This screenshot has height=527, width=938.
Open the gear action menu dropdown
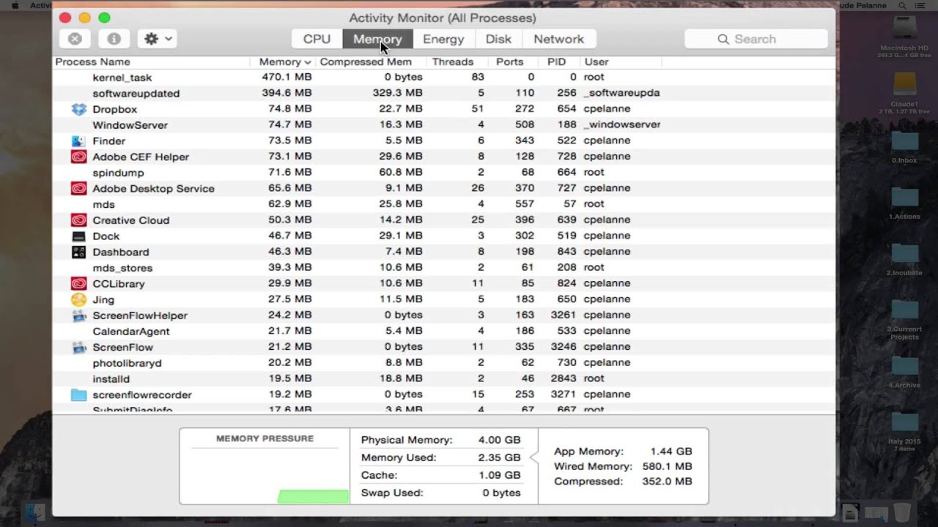158,39
